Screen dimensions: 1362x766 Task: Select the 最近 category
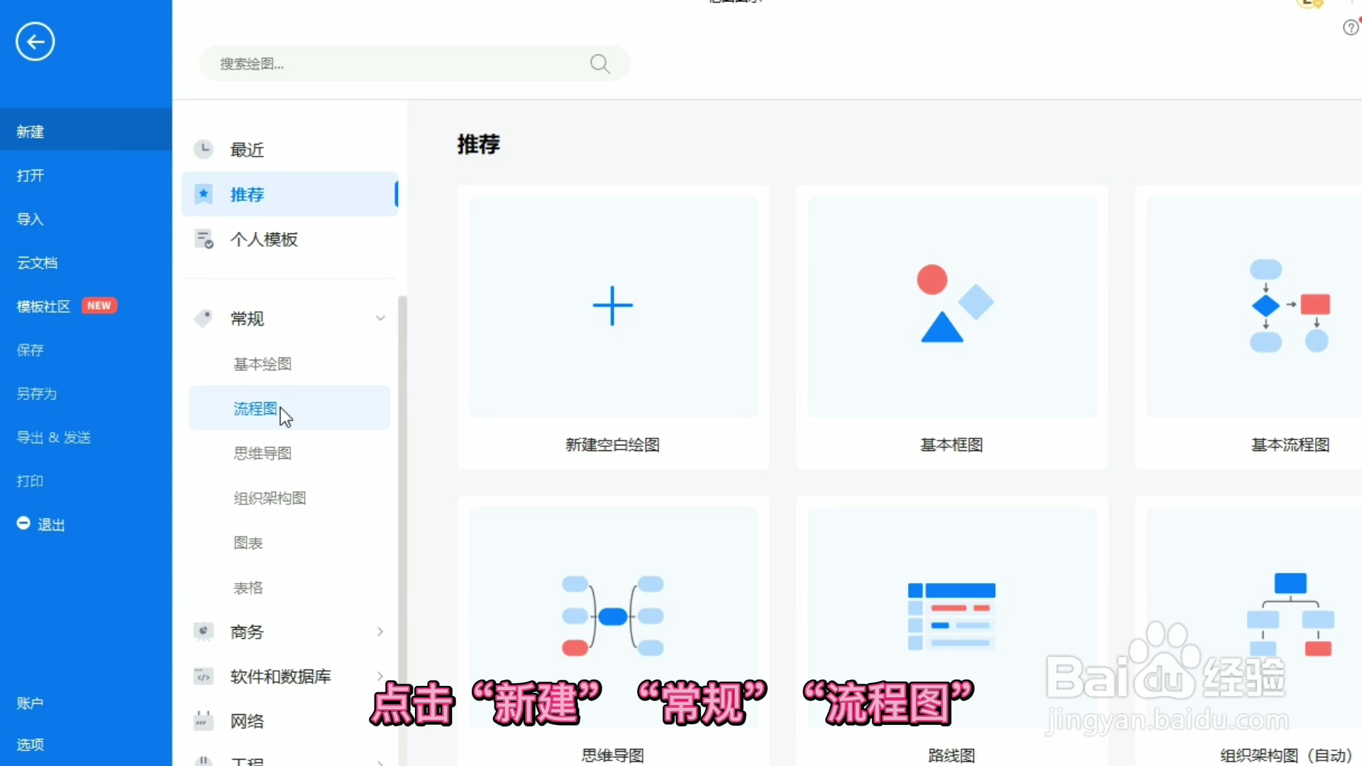(289, 150)
